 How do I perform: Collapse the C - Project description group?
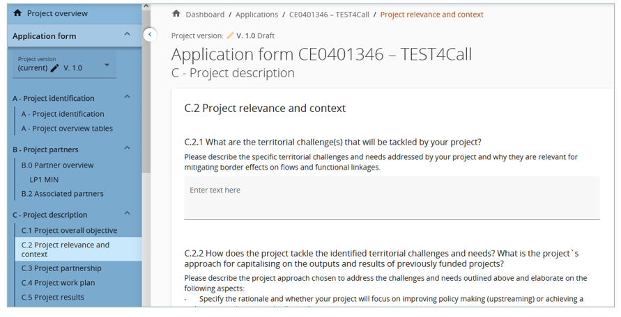pyautogui.click(x=127, y=214)
